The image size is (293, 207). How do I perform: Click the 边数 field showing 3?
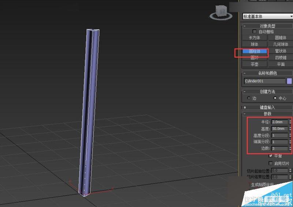pyautogui.click(x=280, y=148)
